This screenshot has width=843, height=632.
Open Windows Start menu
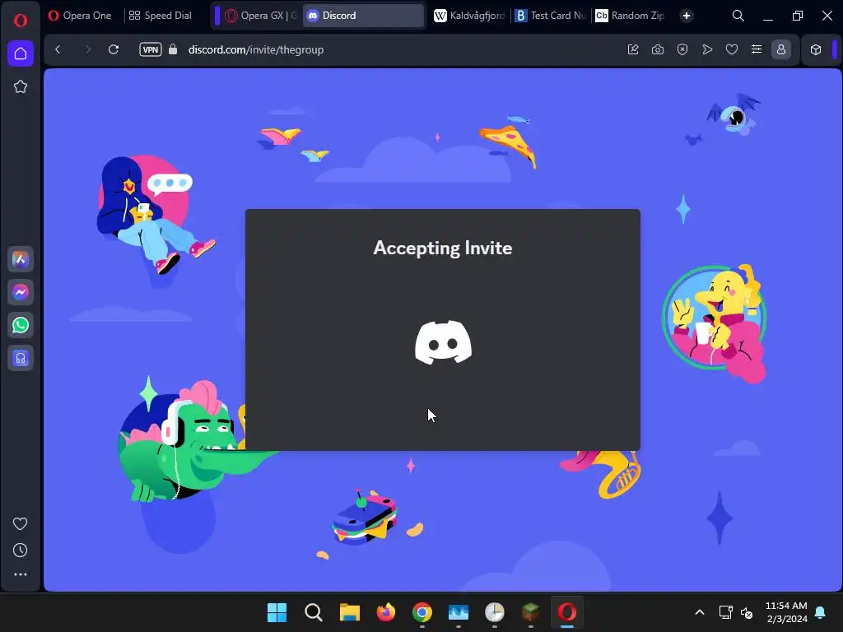pyautogui.click(x=277, y=612)
